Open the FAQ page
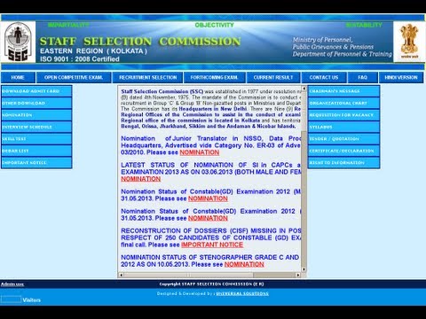The height and width of the screenshot is (319, 426). tap(362, 78)
